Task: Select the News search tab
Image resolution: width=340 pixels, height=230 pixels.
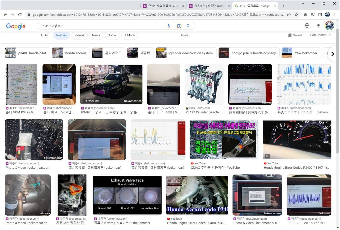Action: tap(96, 35)
